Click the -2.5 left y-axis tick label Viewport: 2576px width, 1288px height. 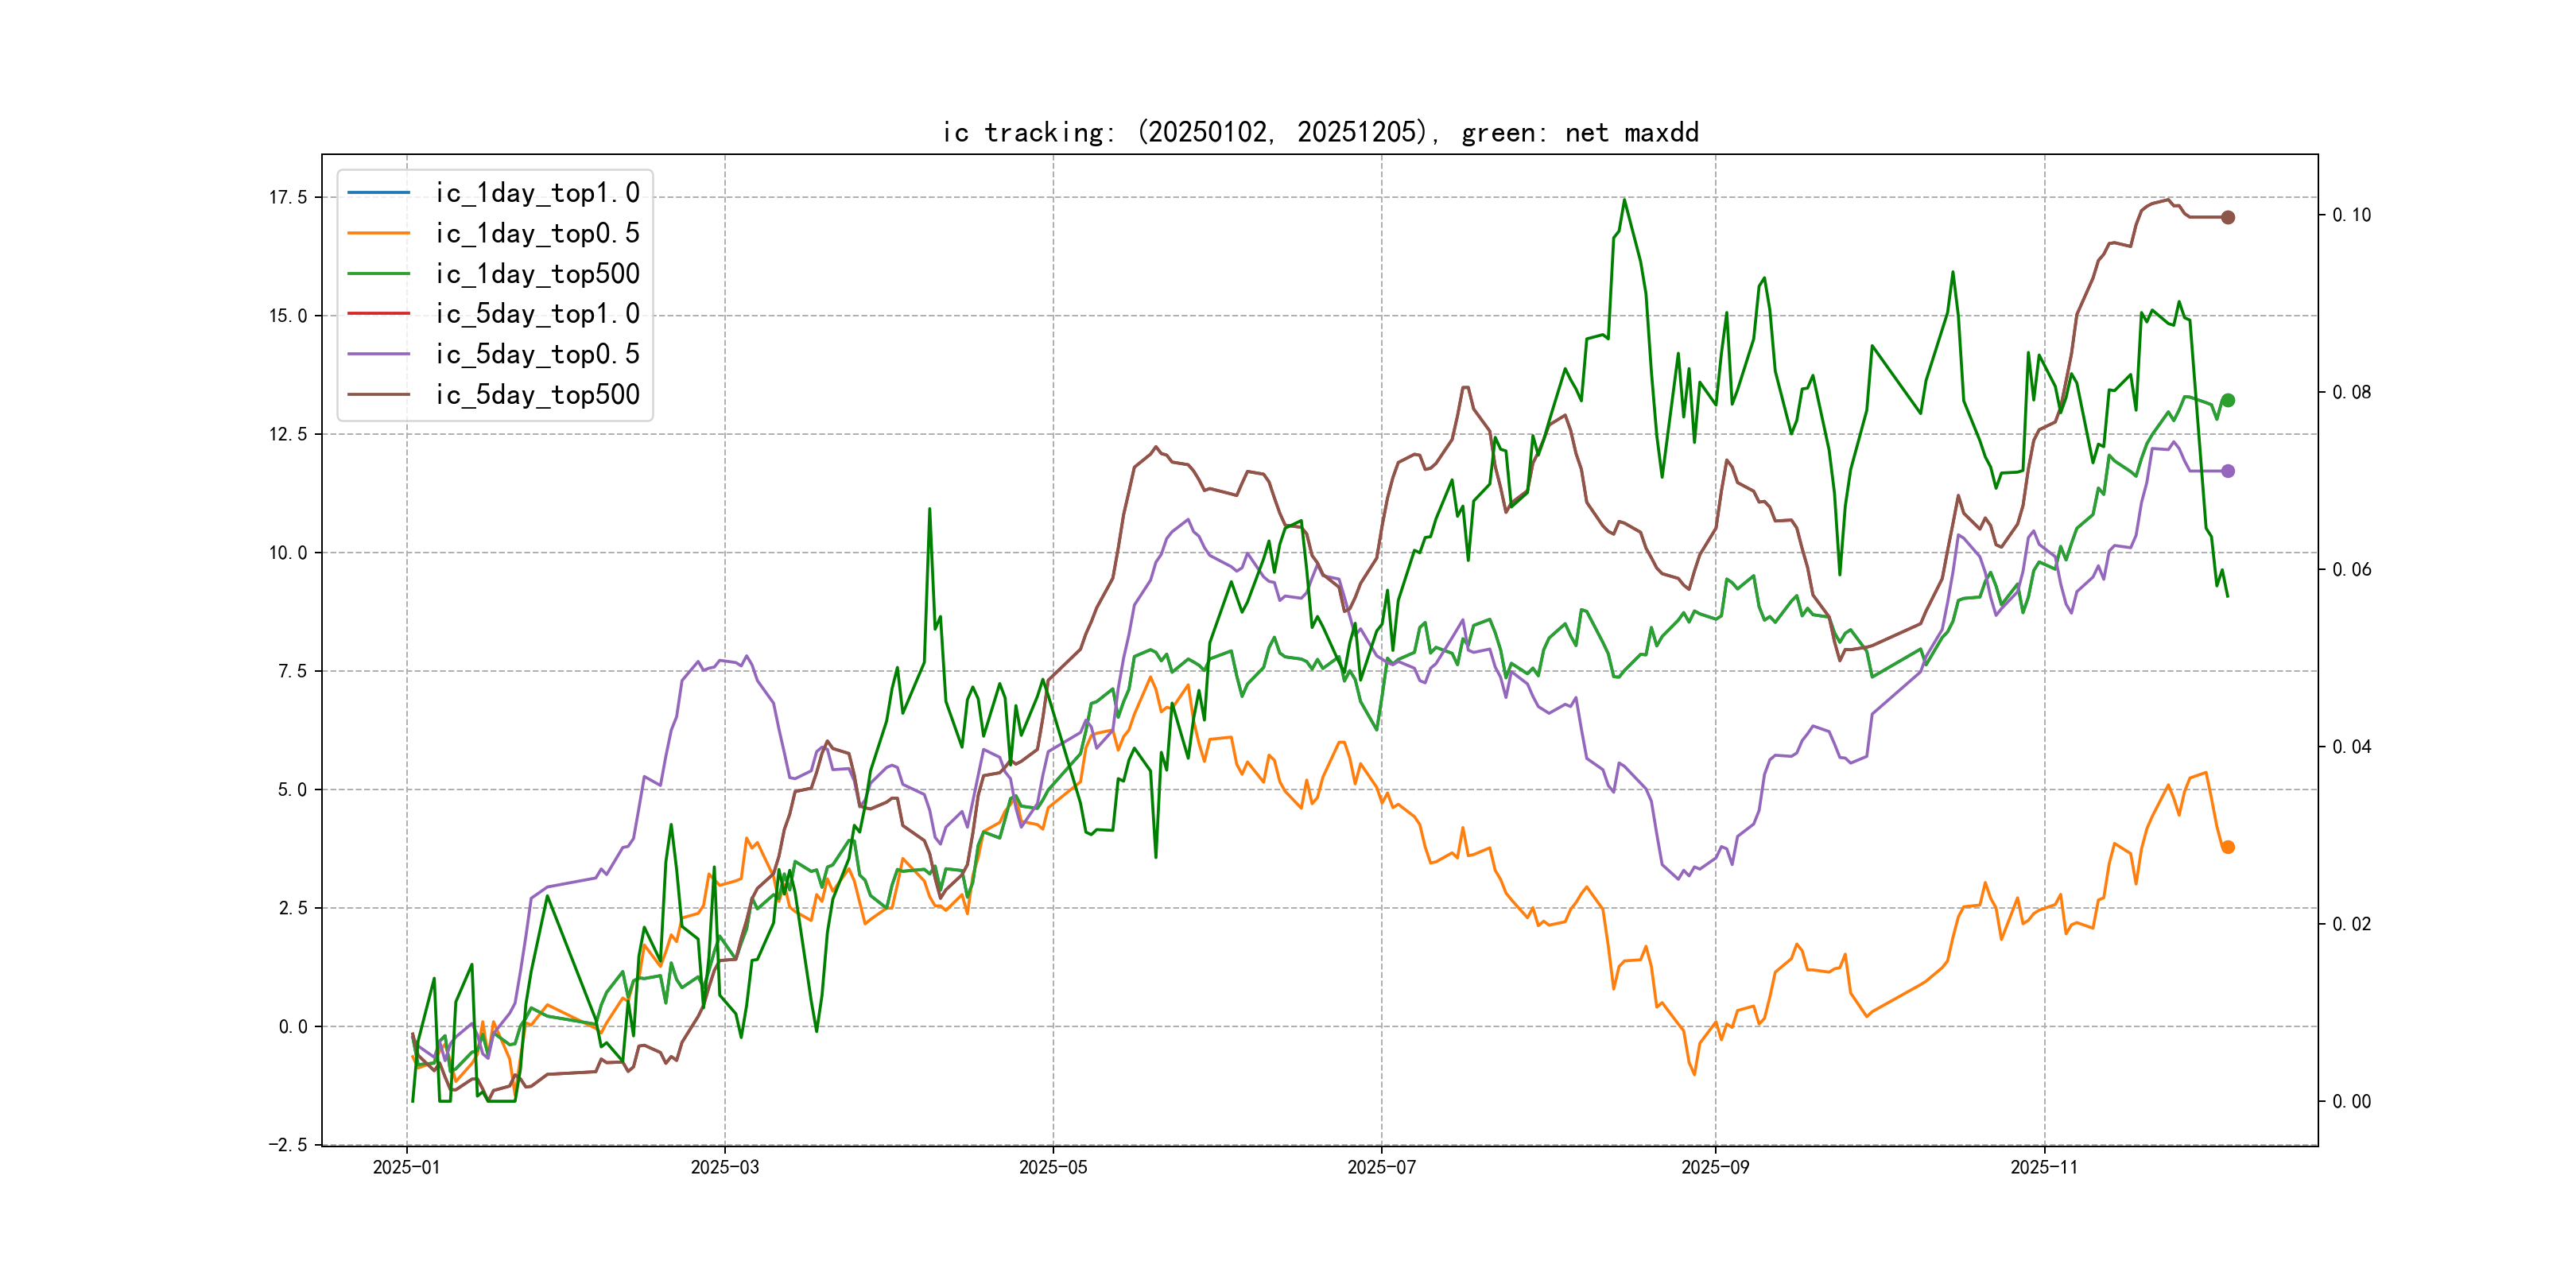[288, 1144]
